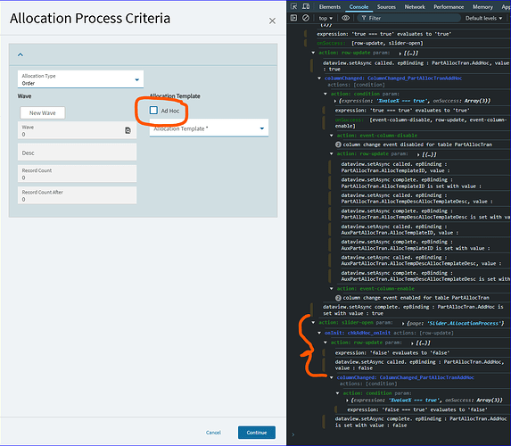Enable the Ad Hoc checkbox

pos(153,111)
